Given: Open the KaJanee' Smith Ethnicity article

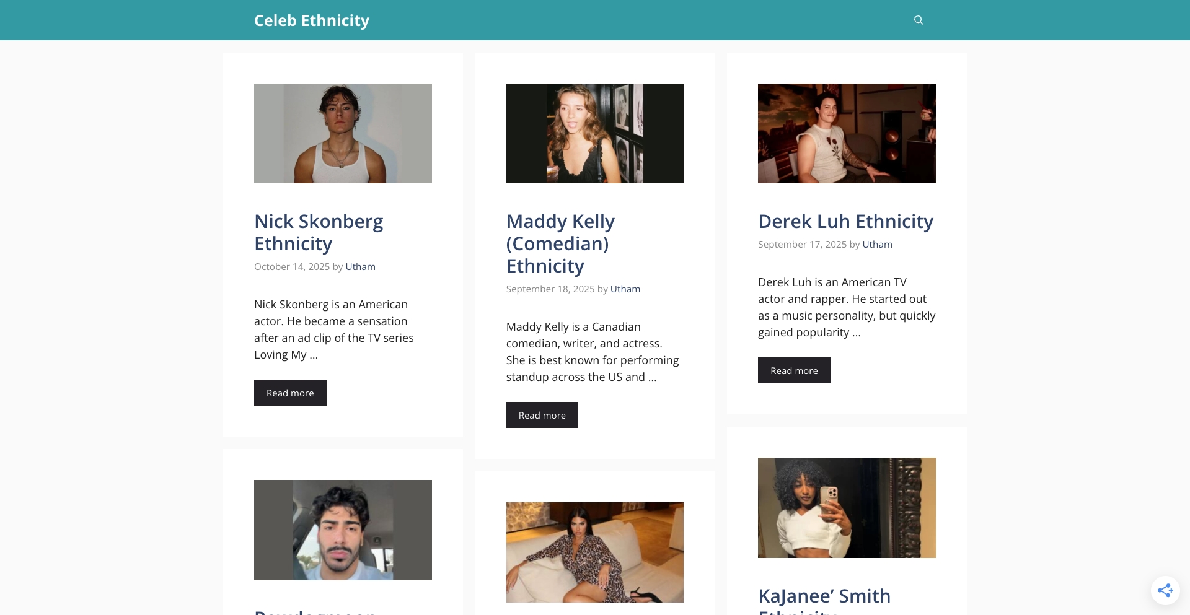Looking at the screenshot, I should pyautogui.click(x=824, y=596).
